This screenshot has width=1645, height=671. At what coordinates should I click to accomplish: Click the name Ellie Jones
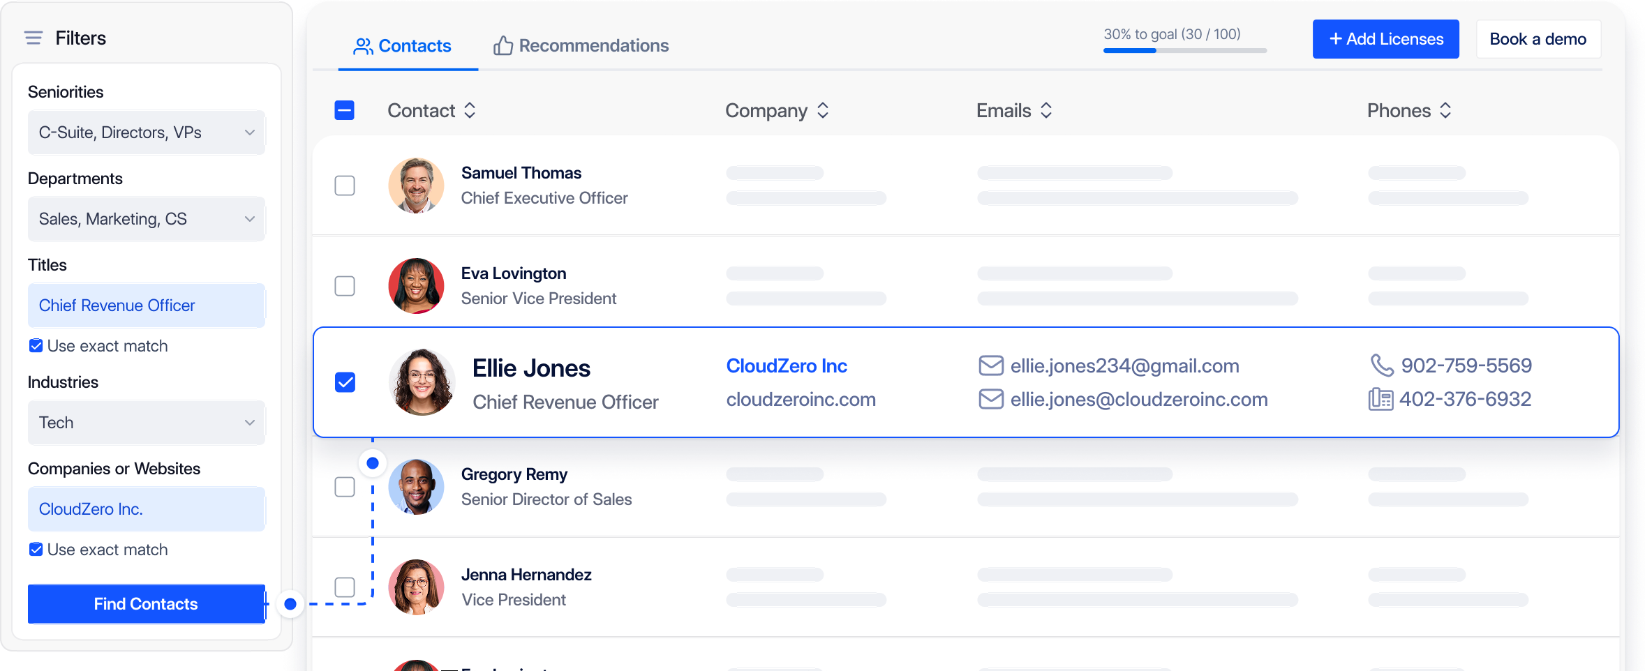[531, 368]
